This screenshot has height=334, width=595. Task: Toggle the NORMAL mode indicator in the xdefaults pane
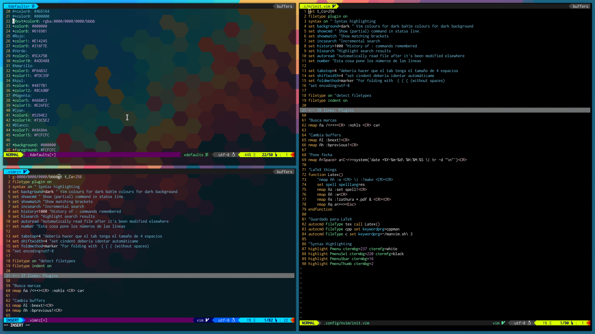12,155
